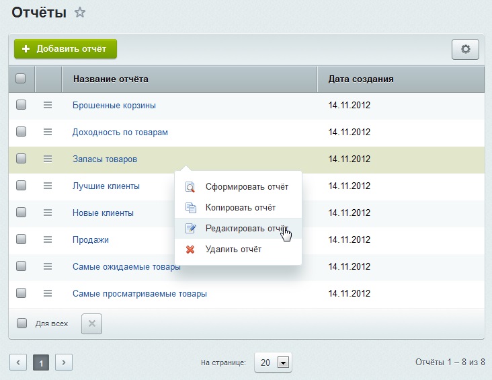
Task: Go to previous page with left arrow
Action: pyautogui.click(x=18, y=363)
